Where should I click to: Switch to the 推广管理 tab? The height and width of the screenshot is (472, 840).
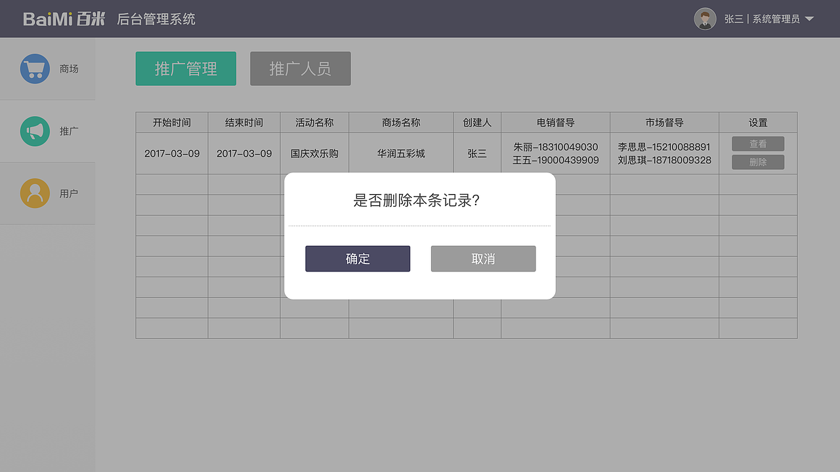point(186,69)
